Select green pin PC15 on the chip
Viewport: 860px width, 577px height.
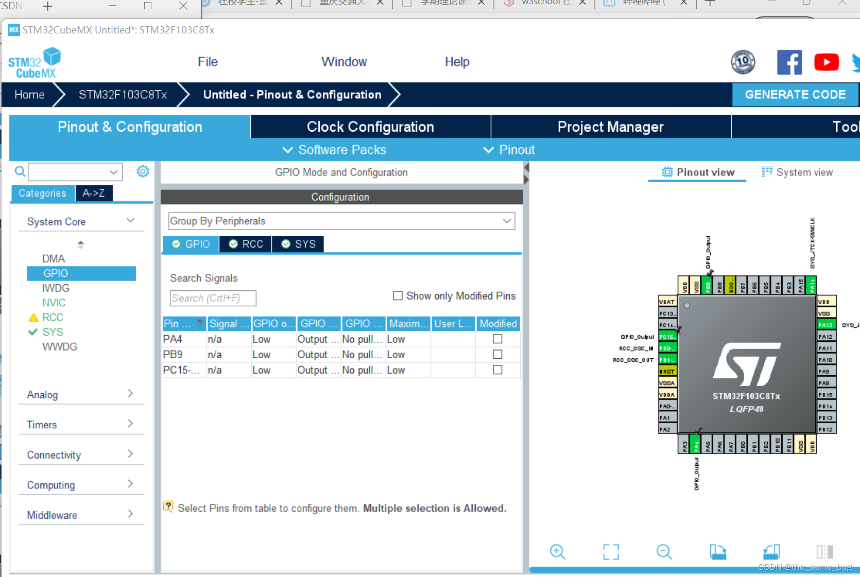point(668,337)
